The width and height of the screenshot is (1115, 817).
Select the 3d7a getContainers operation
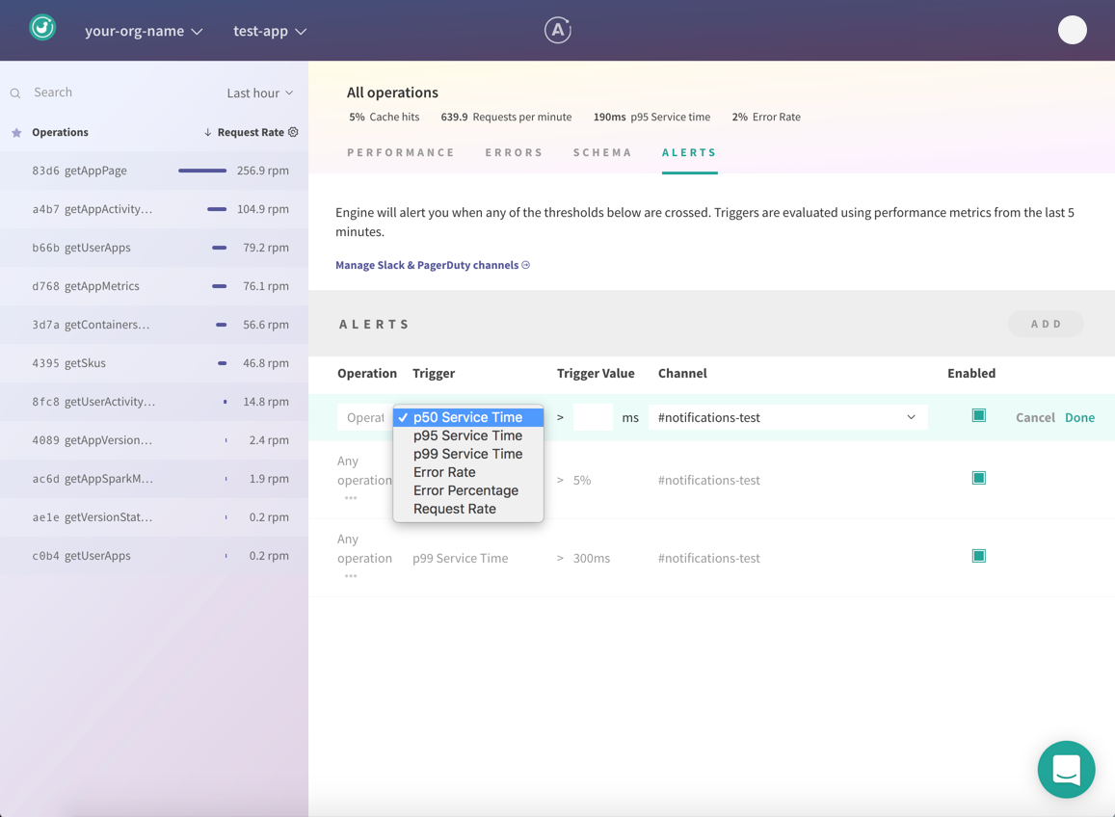[x=154, y=325]
